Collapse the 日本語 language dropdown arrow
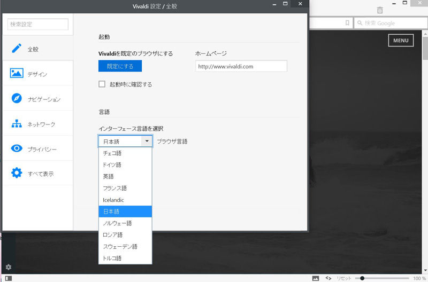428x282 pixels. (147, 141)
